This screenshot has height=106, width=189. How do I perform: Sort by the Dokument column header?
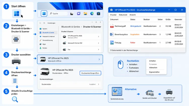click(x=114, y=19)
